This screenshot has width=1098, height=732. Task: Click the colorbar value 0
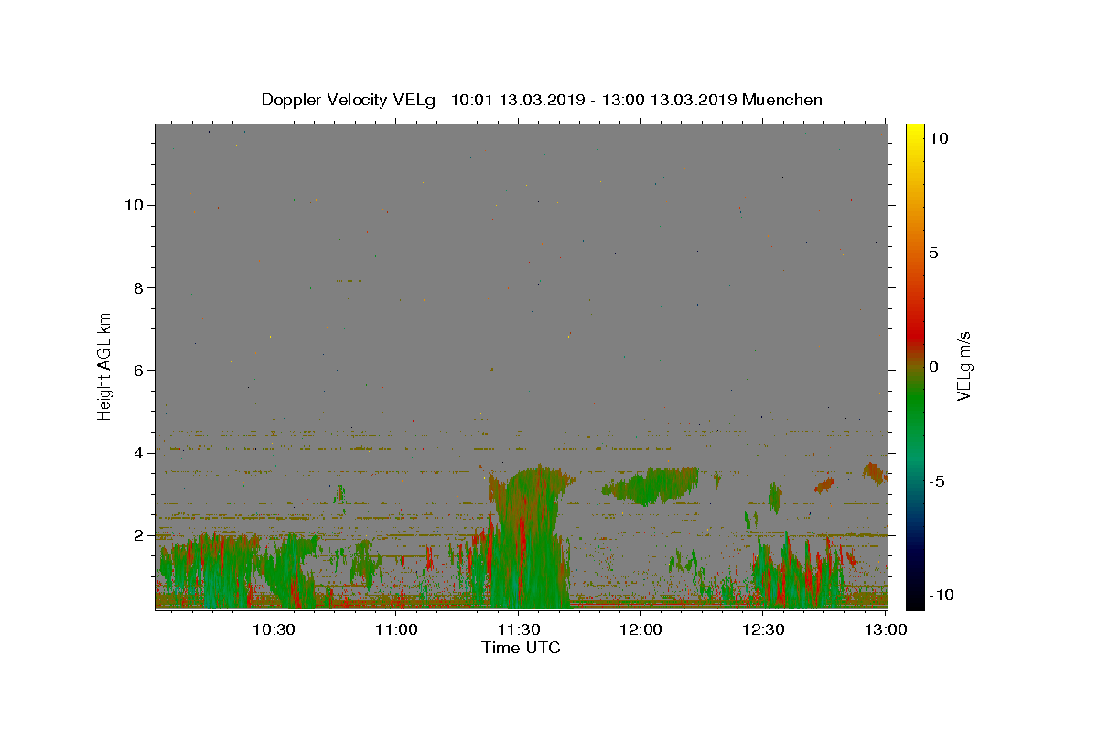click(933, 367)
